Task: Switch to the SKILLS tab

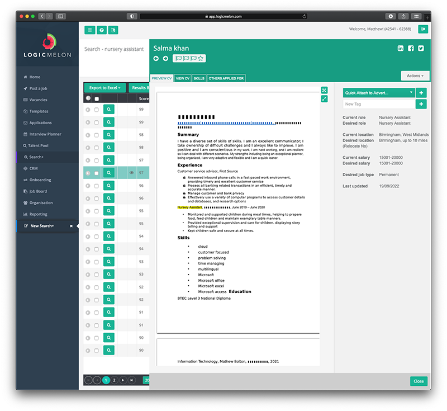Action: 198,78
